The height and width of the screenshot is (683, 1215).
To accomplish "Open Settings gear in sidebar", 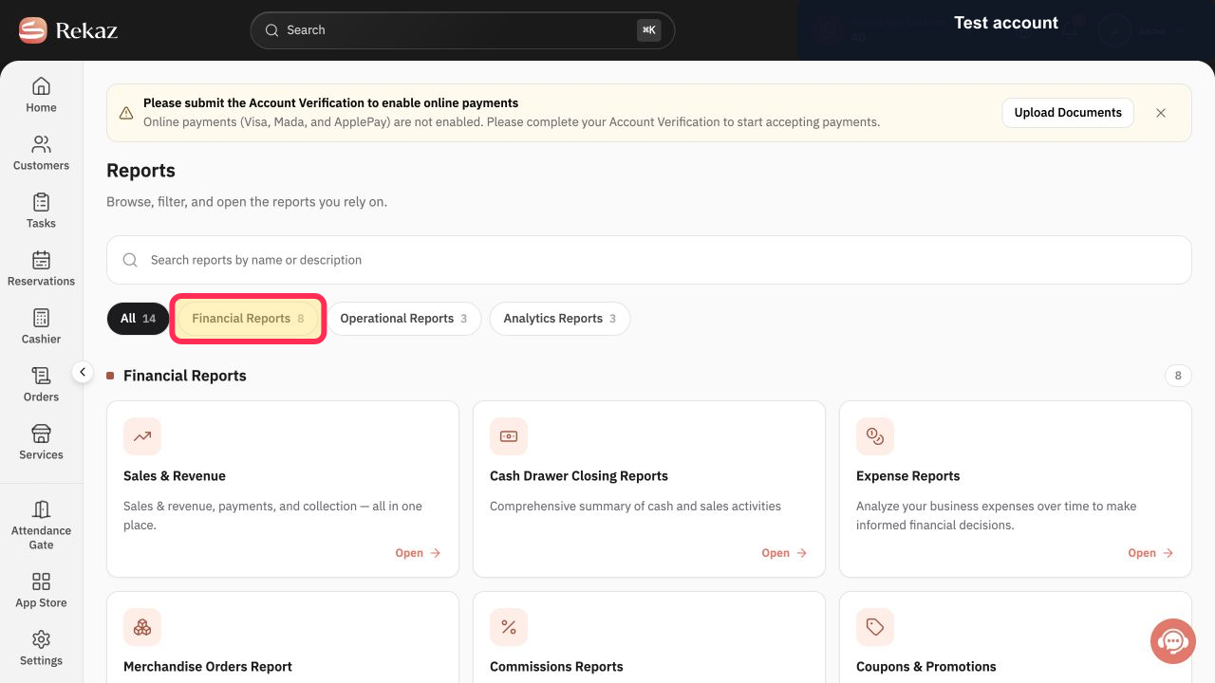I will point(41,639).
